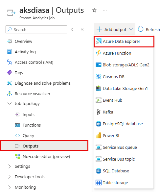Choose Table storage output option
Image resolution: width=160 pixels, height=192 pixels.
115,183
